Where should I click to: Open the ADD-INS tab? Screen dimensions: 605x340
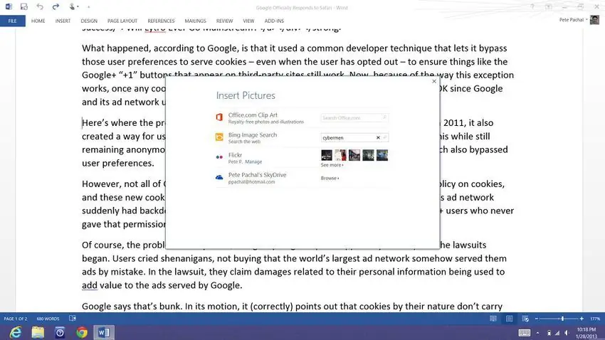(x=274, y=21)
